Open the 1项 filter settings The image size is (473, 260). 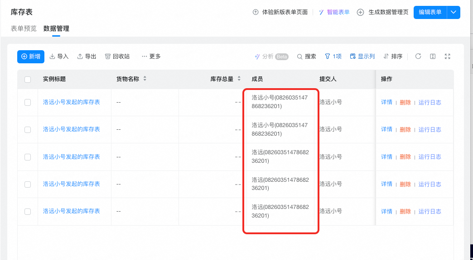[333, 56]
